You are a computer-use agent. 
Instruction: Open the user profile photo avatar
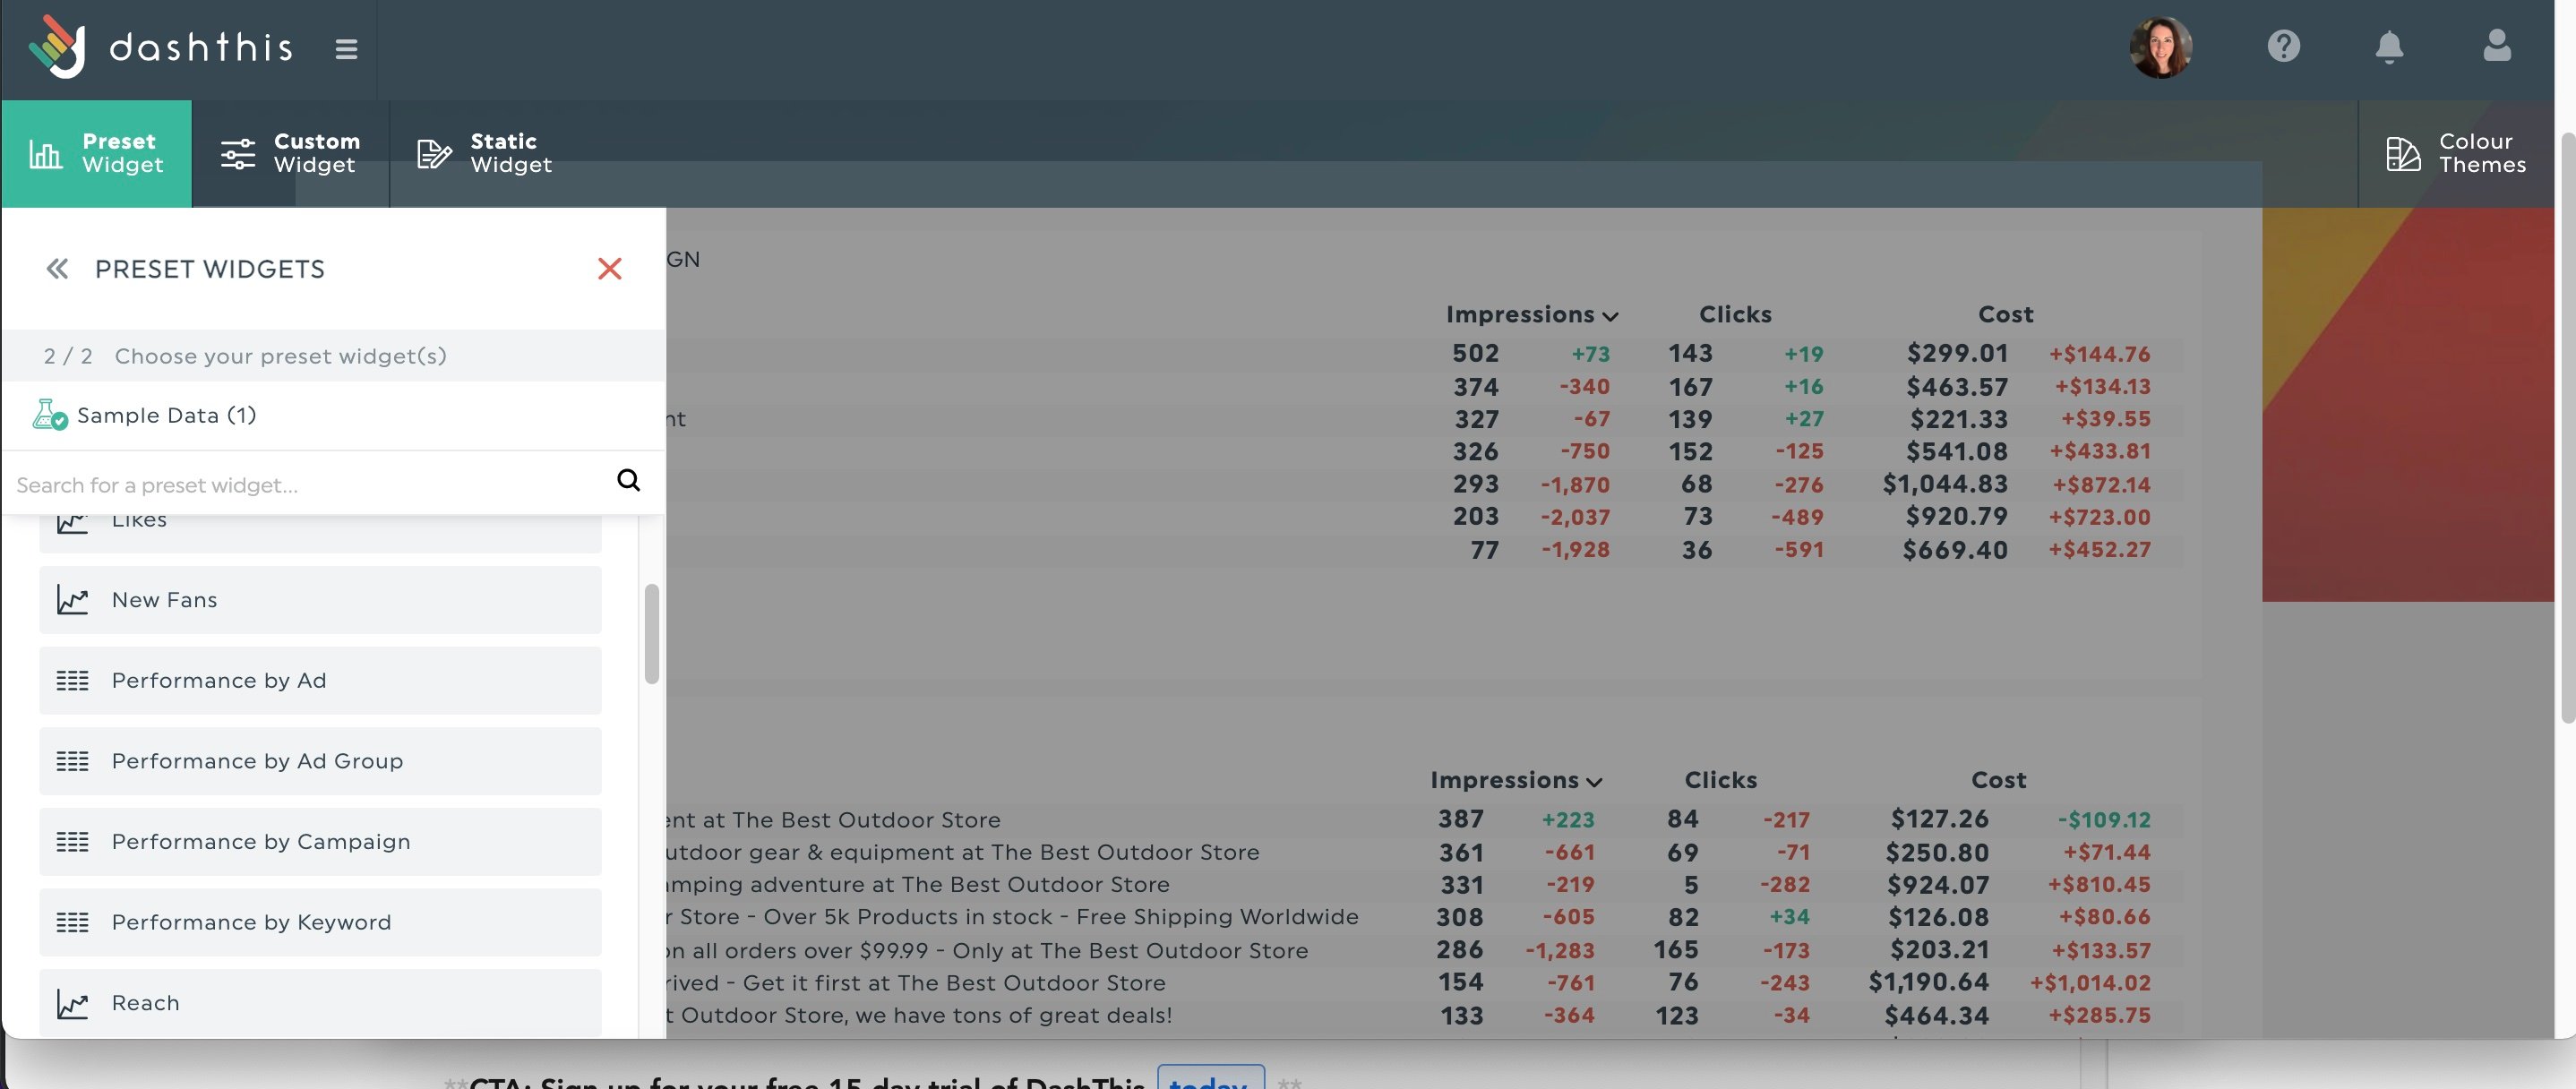pyautogui.click(x=2160, y=47)
